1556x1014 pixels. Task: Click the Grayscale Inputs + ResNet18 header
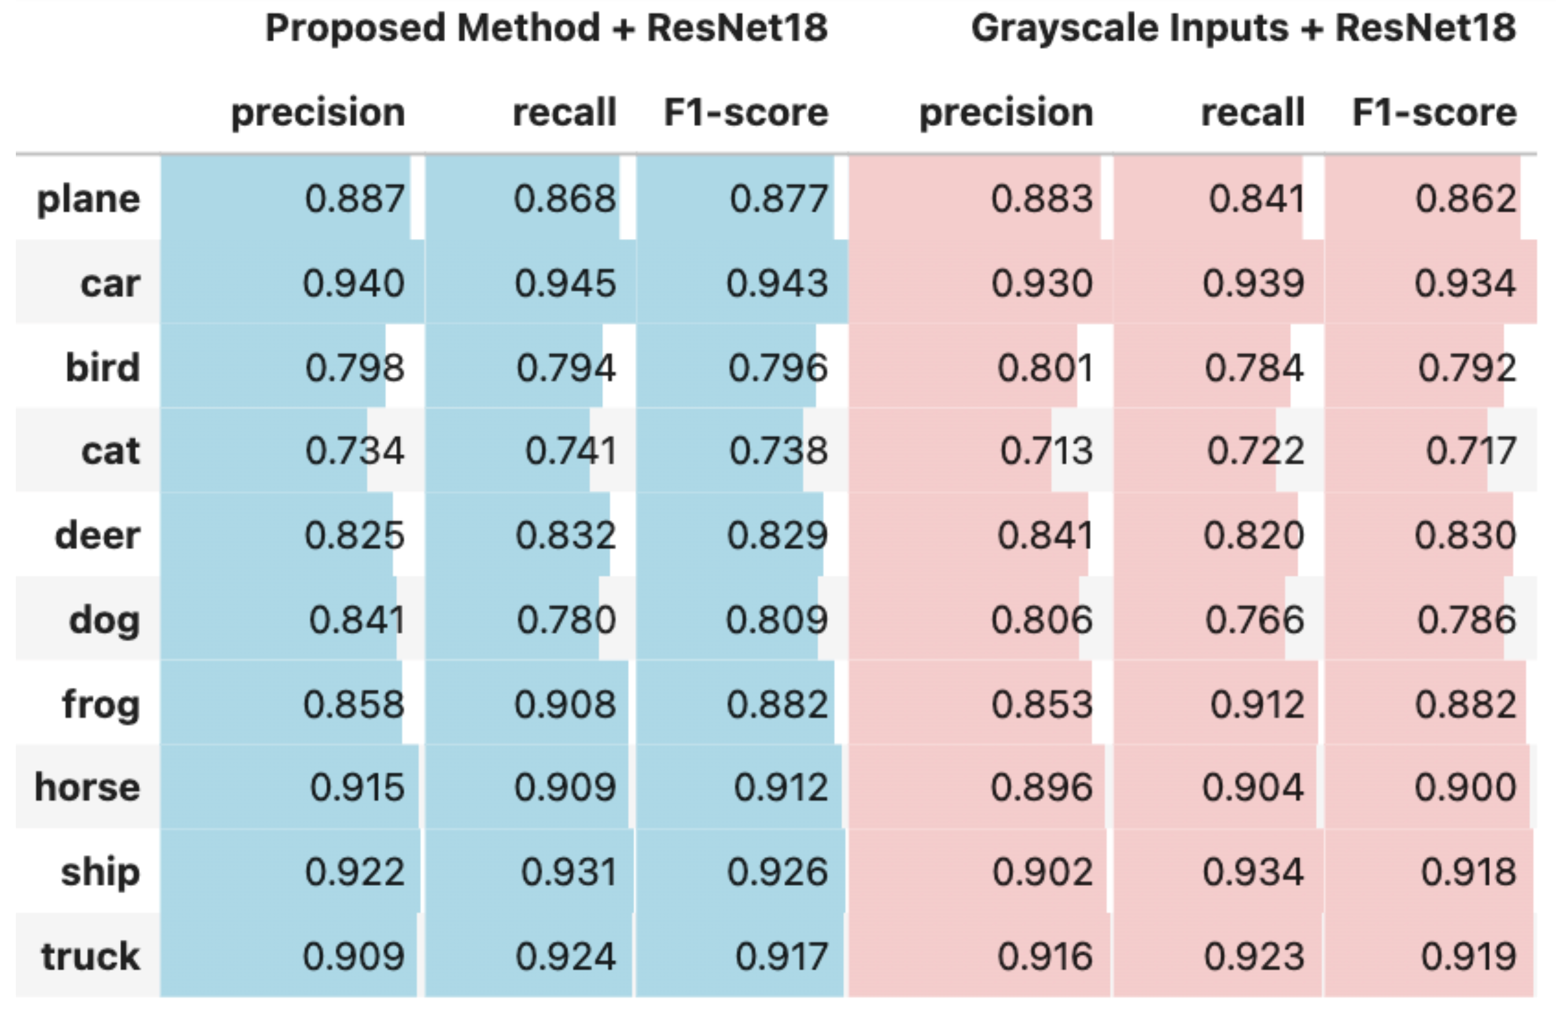tap(1243, 28)
